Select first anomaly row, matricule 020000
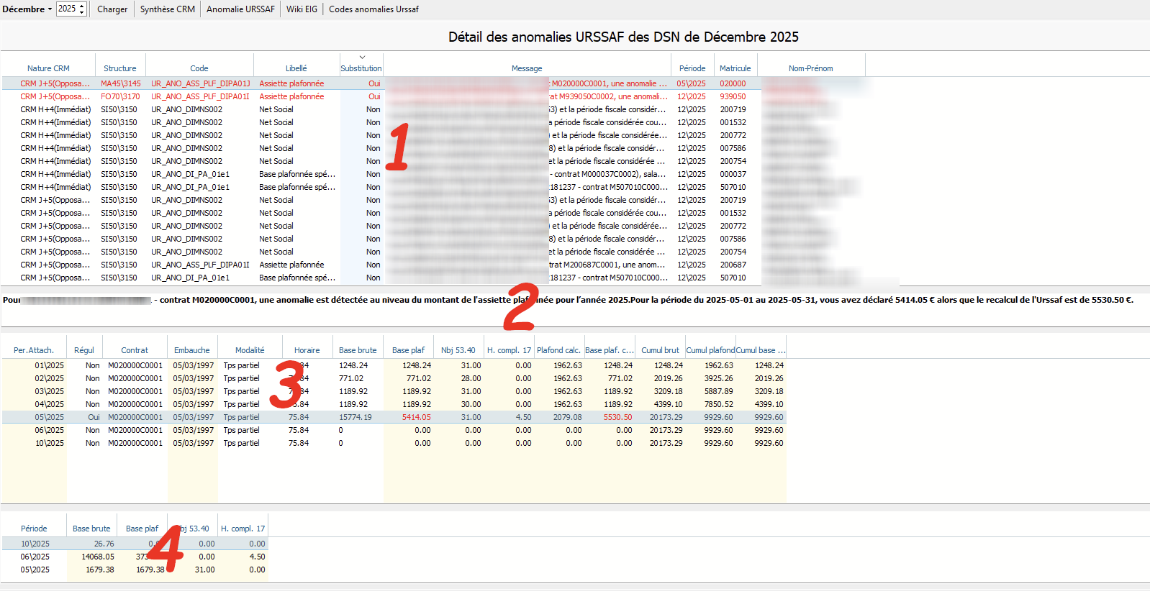This screenshot has width=1150, height=599. coord(733,83)
